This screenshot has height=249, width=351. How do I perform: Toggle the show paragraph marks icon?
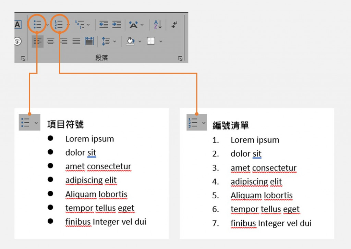(x=174, y=24)
